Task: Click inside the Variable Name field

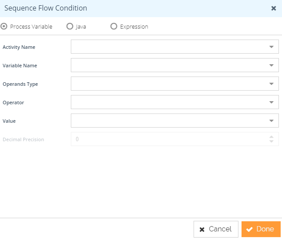Action: (x=167, y=65)
